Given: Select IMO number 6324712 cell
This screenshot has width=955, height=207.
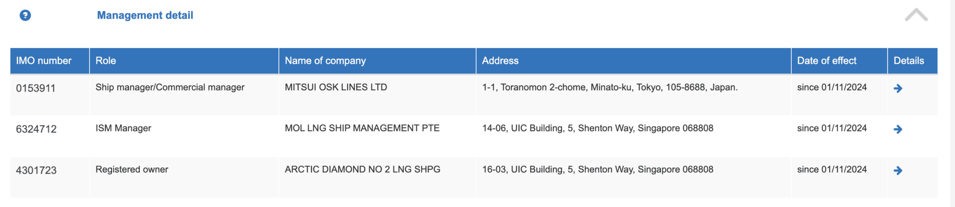Looking at the screenshot, I should point(36,129).
